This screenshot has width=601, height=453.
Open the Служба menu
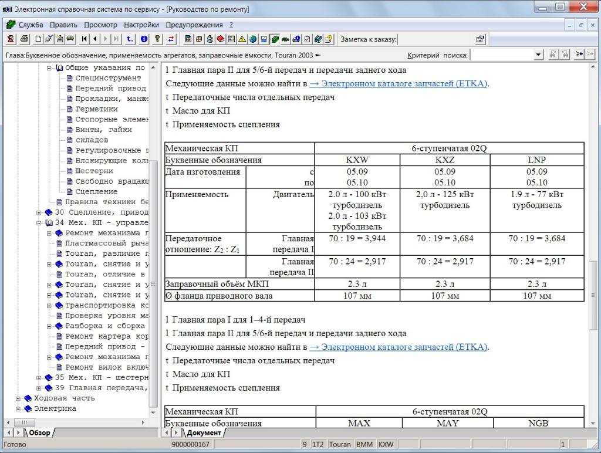(x=31, y=25)
